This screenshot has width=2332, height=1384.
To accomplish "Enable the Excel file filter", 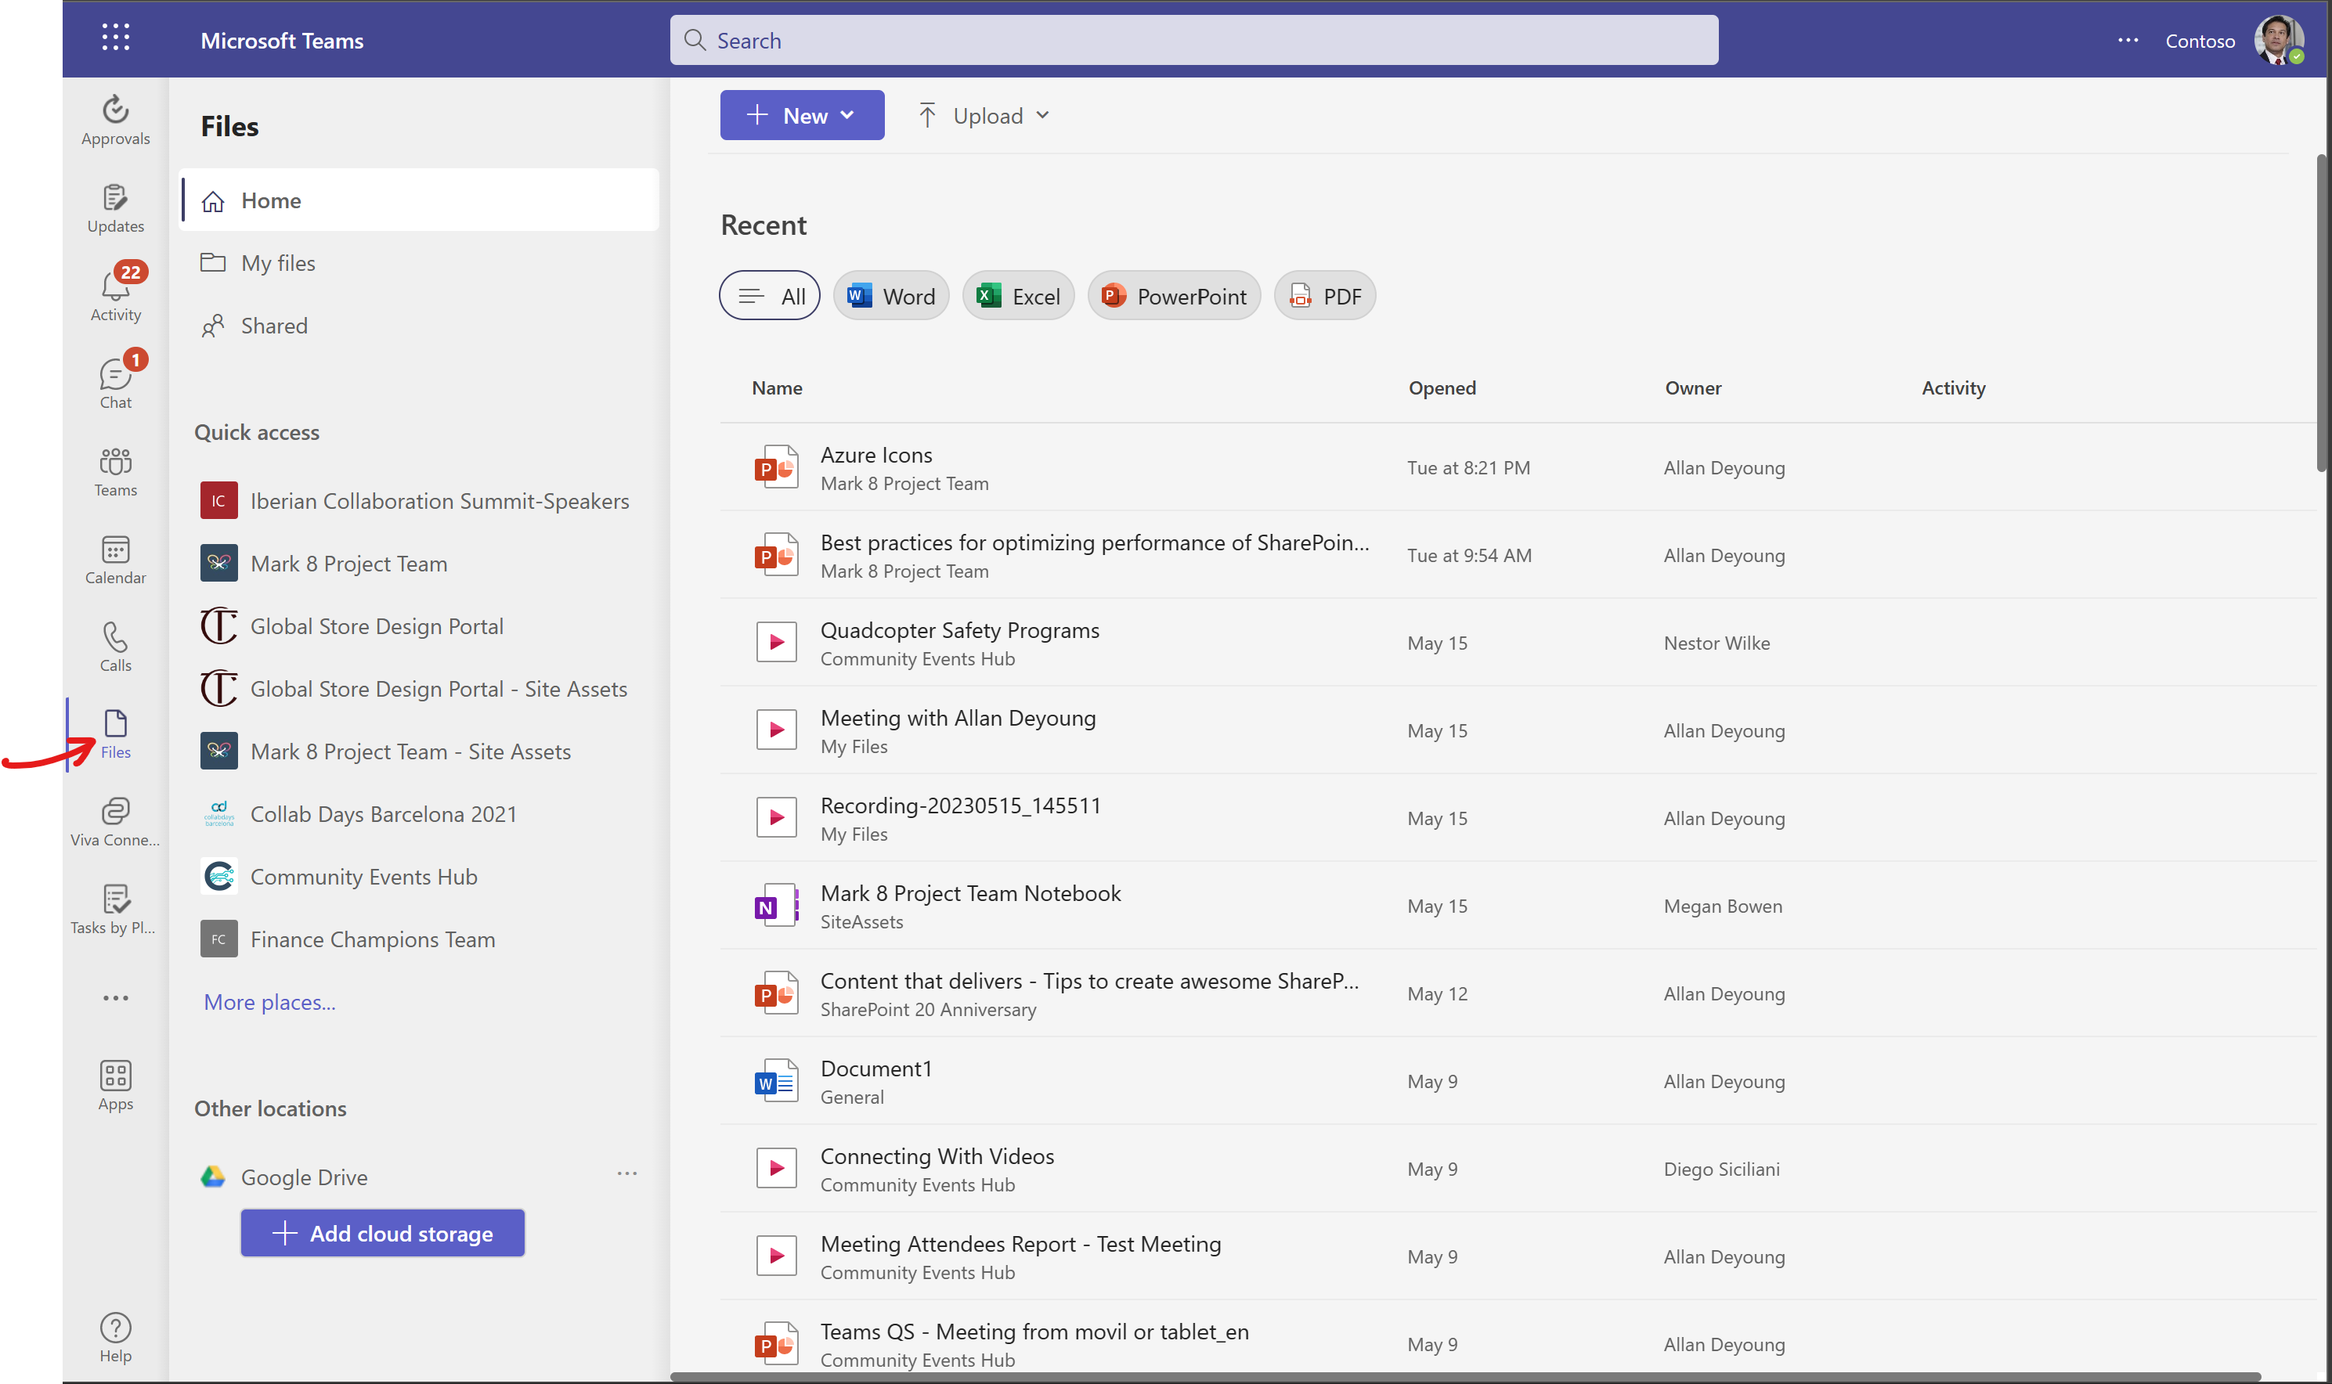I will 1016,294.
